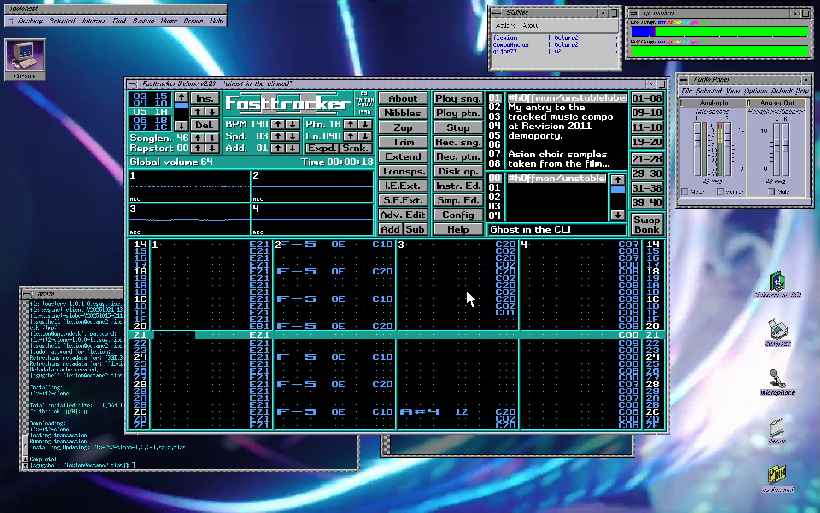Screen dimensions: 820x513
Task: Open the View menu in Audio Panel
Action: click(x=733, y=91)
